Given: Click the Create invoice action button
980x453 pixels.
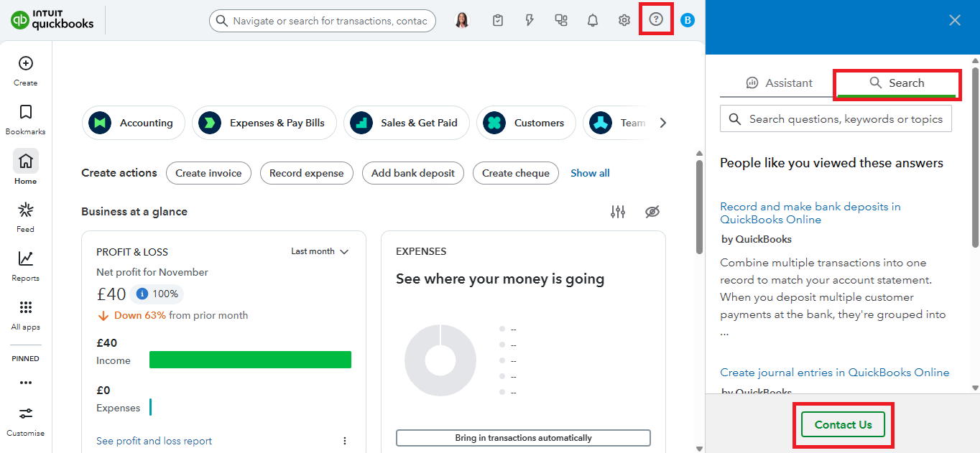Looking at the screenshot, I should coord(208,173).
